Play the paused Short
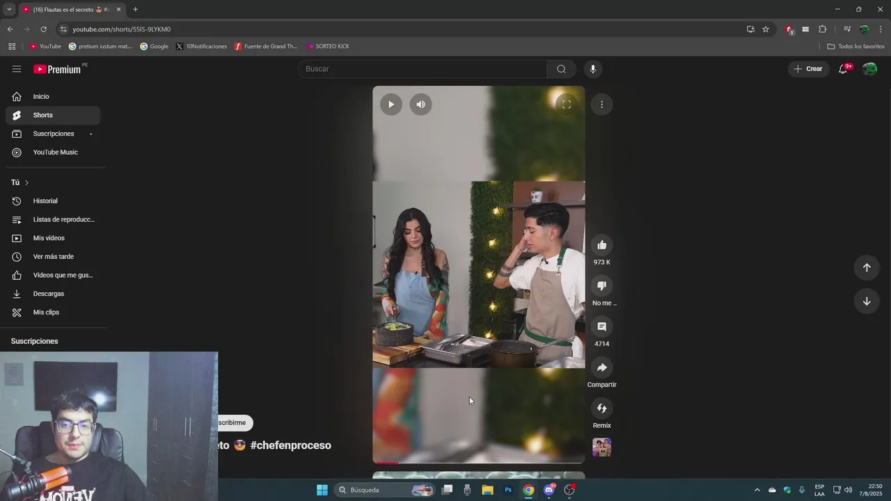 point(391,104)
